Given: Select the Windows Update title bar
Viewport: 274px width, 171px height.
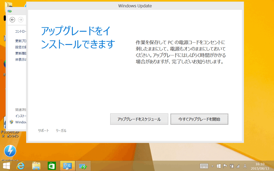Looking at the screenshot, I should tap(135, 6).
